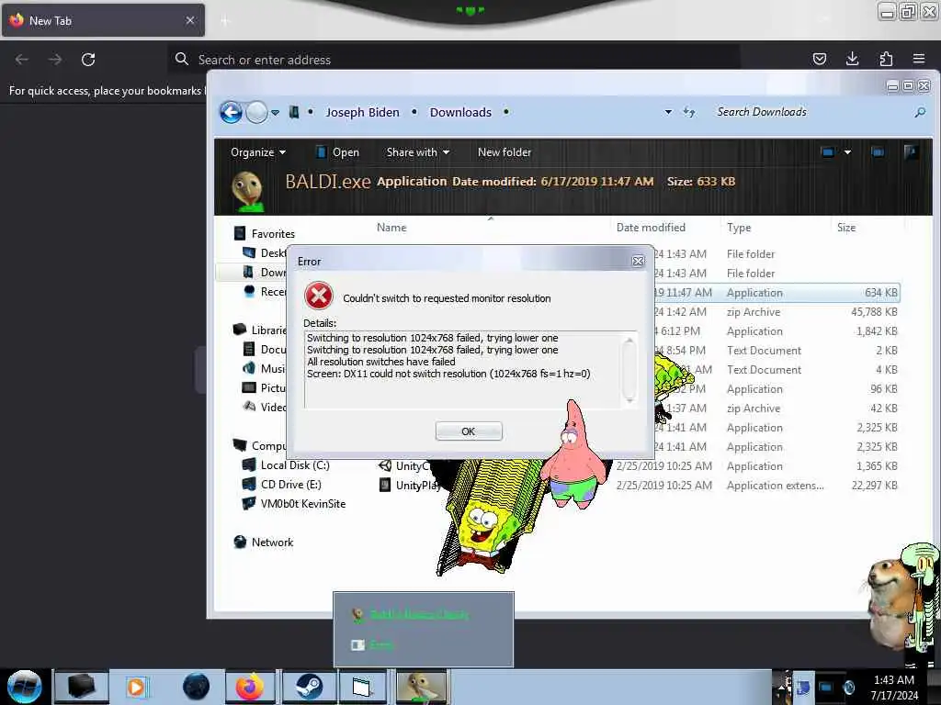Click the Steam taskbar icon

[x=308, y=687]
